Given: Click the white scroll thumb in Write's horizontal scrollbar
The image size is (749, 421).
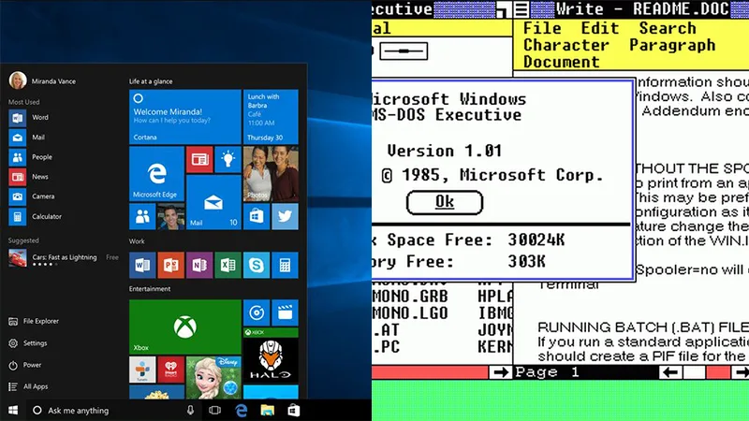Looking at the screenshot, I should 694,372.
